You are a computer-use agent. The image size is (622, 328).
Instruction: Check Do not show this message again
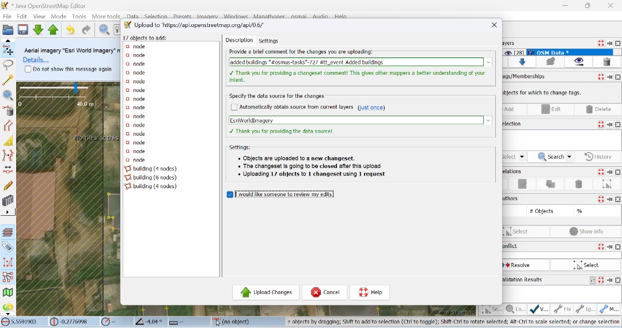[x=28, y=69]
